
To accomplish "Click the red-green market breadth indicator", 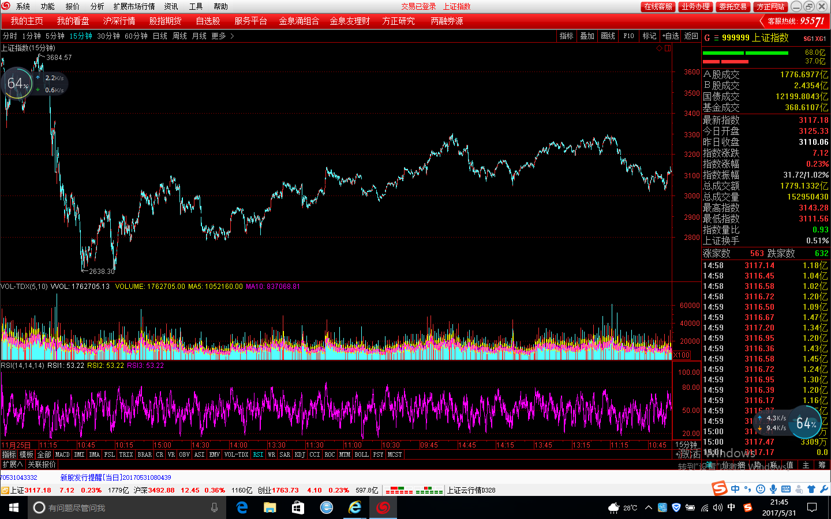I will coord(414,490).
